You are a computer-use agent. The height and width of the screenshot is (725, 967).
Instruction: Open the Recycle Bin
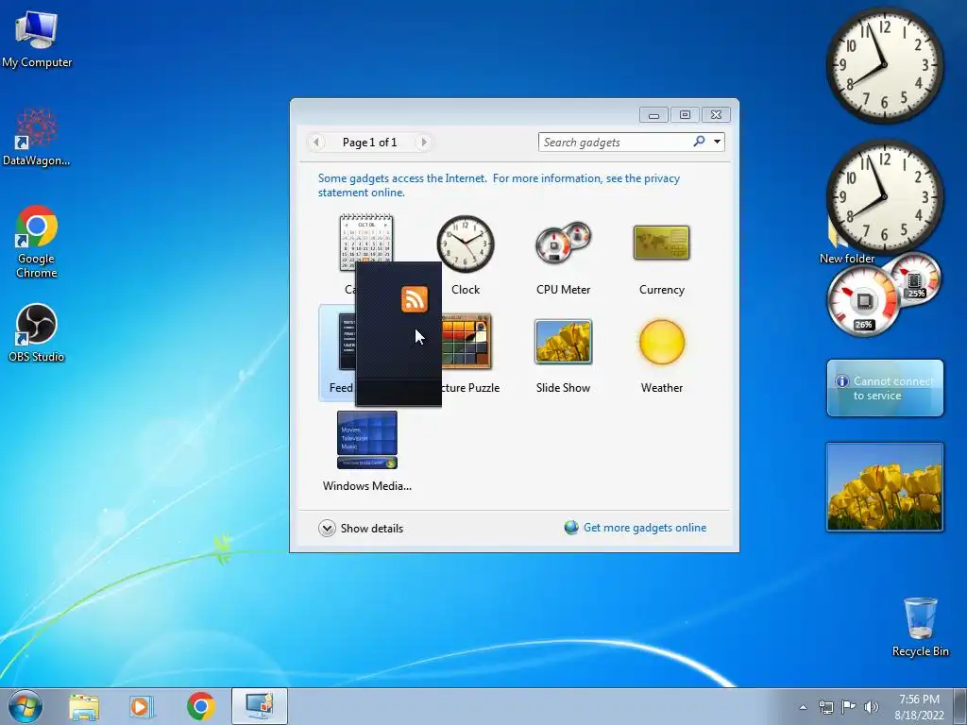(x=920, y=627)
